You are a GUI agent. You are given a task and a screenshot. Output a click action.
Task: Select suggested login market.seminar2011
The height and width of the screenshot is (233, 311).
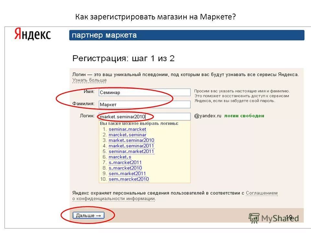point(131,146)
